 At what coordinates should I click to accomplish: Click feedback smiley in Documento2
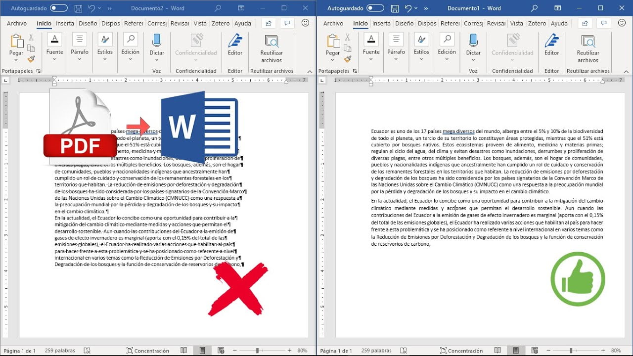coord(305,23)
